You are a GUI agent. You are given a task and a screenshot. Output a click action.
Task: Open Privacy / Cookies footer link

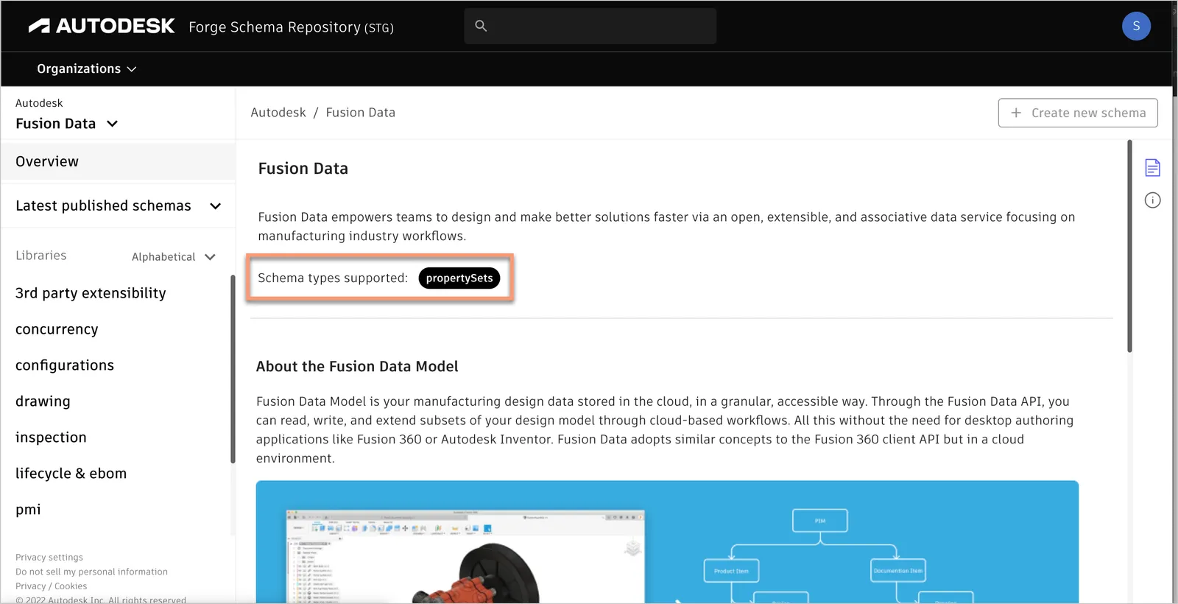(x=51, y=586)
